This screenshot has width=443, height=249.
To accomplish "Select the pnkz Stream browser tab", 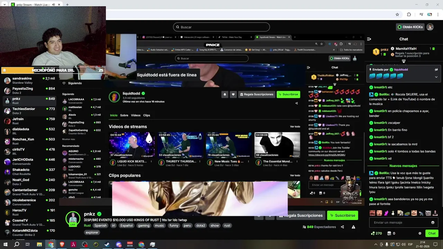I will pos(35,4).
